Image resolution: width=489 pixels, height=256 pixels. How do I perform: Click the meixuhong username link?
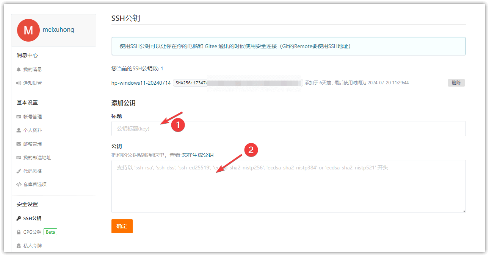(58, 29)
